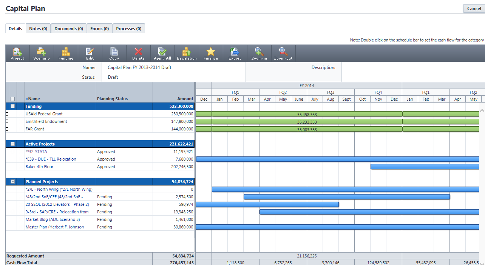
Task: Open the Documents (0) tab
Action: click(69, 29)
